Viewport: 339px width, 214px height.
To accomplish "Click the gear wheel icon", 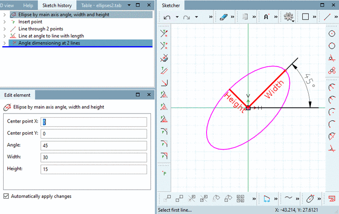I will click(288, 17).
